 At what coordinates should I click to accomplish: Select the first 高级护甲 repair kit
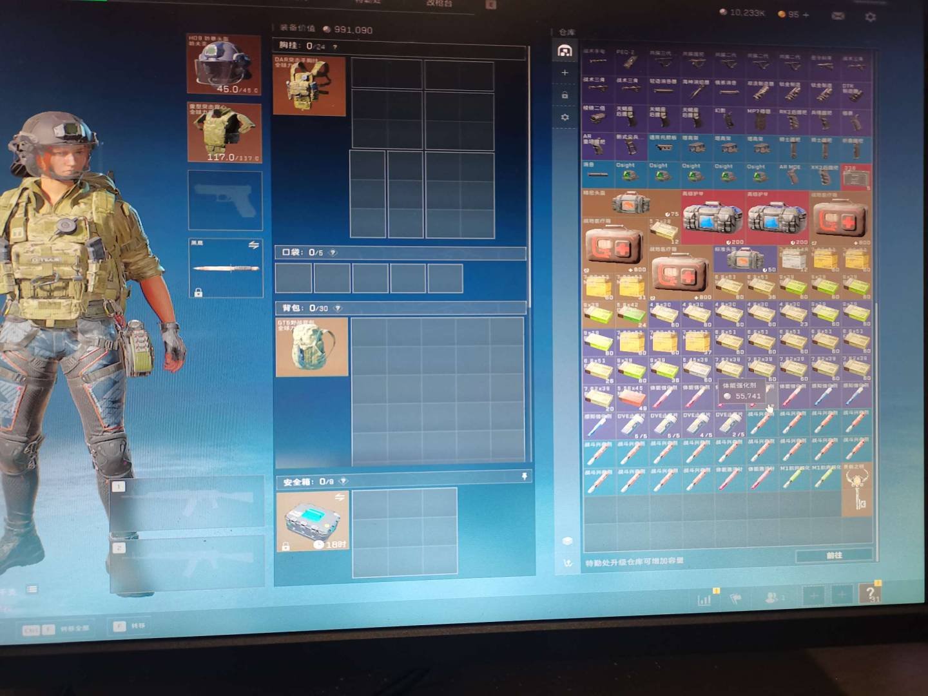click(x=713, y=217)
